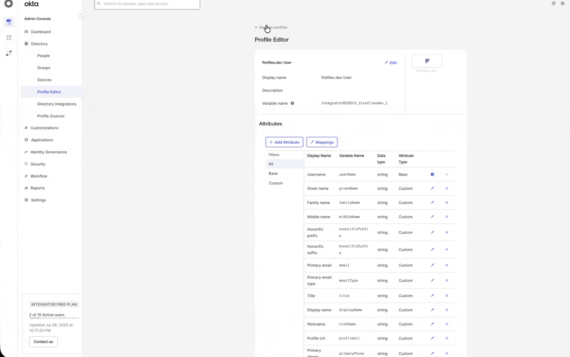Focus the people, apps and groups search field
The image size is (570, 357).
click(x=147, y=4)
